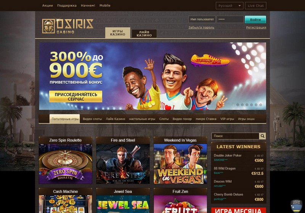Viewport: 305px width, 213px height.
Task: Click the Забыл/а пароль link
Action: pyautogui.click(x=201, y=27)
